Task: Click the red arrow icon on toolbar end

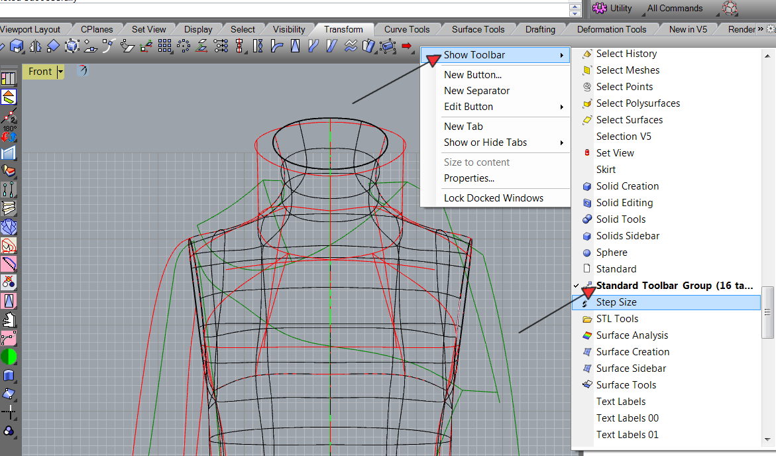Action: (407, 46)
